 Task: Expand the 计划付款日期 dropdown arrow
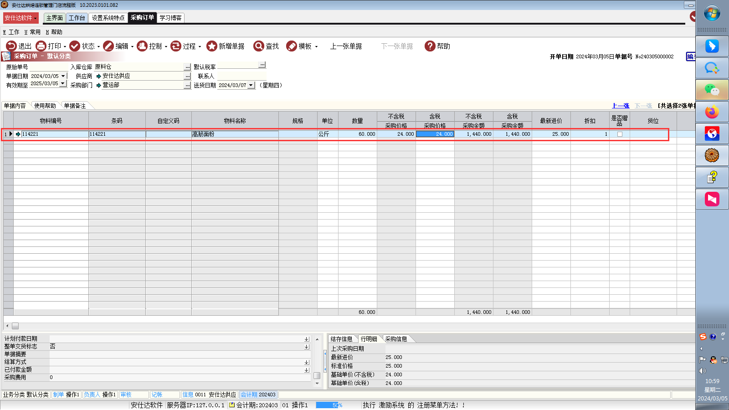click(307, 339)
